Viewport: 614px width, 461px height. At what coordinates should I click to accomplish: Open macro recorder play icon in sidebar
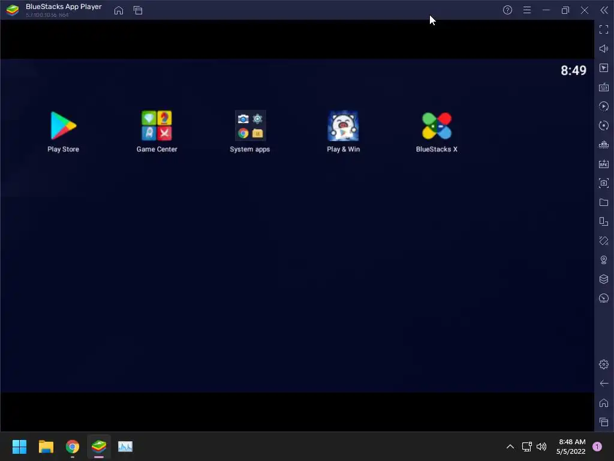(x=604, y=106)
